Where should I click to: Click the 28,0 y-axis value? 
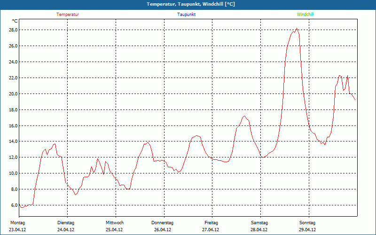(13, 30)
